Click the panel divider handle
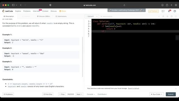The image size is (179, 101). click(84, 50)
